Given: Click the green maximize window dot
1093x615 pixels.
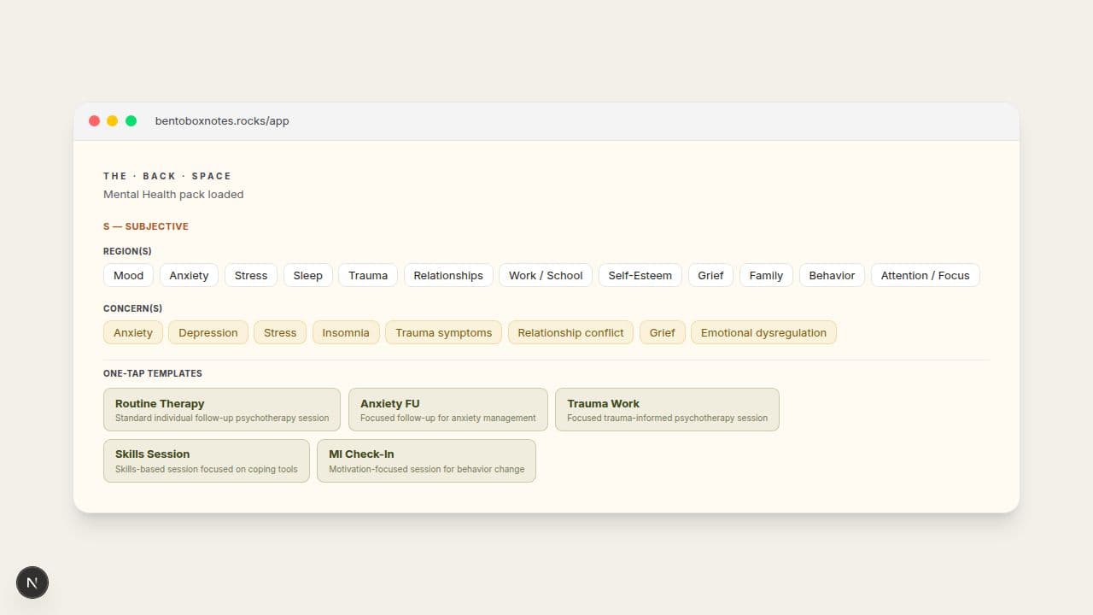Looking at the screenshot, I should 131,121.
